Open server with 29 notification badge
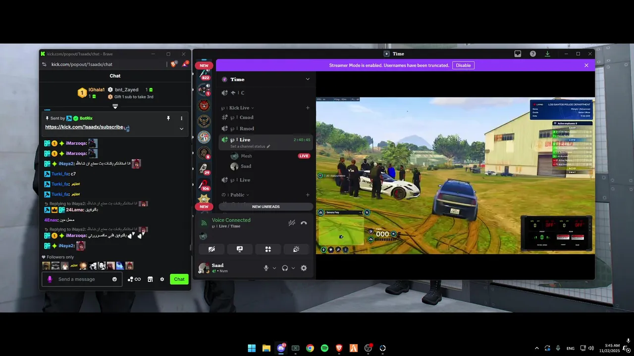634x356 pixels. 204,169
